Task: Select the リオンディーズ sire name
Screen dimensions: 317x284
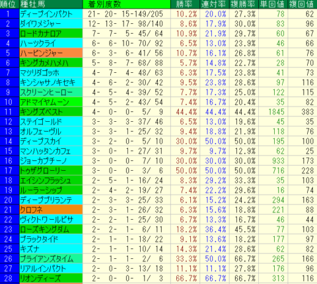Action: 40,278
